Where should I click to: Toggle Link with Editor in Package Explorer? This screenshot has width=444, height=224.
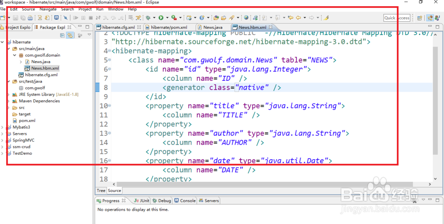69,35
